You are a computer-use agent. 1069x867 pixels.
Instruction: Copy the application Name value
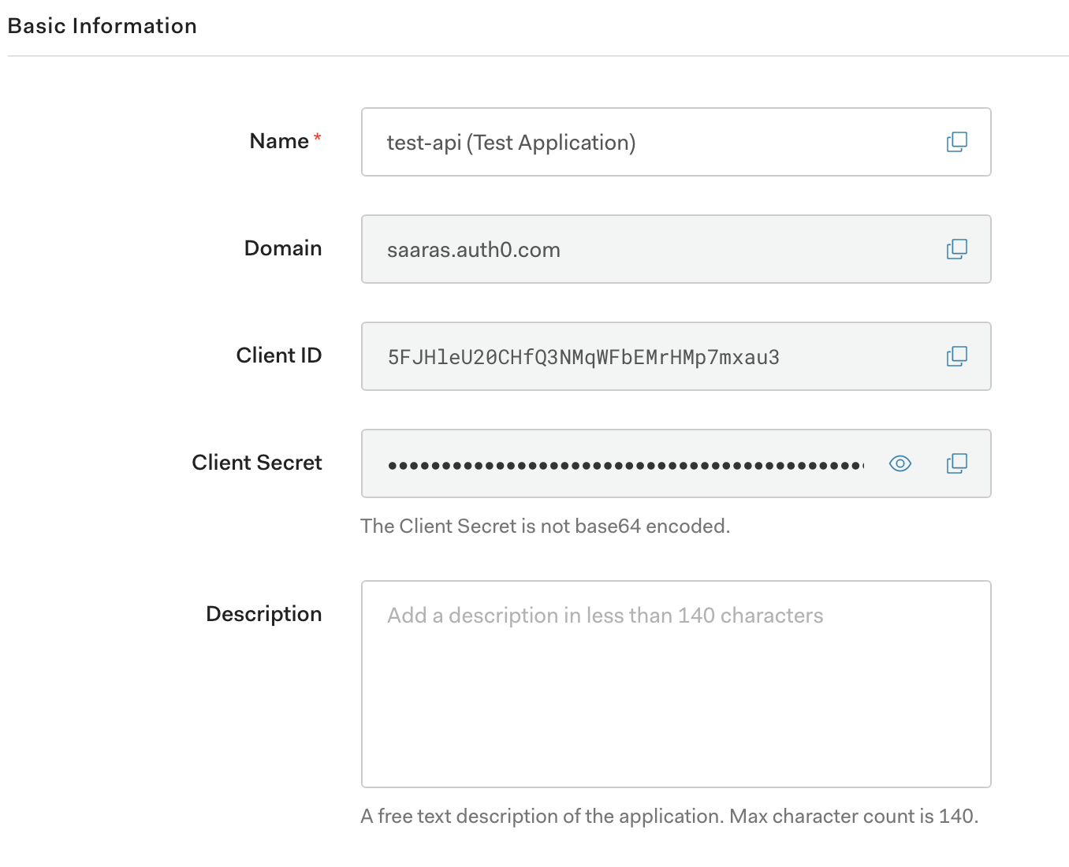[956, 142]
